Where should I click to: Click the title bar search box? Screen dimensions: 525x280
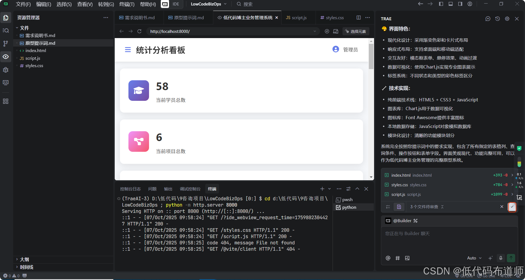coord(245,4)
